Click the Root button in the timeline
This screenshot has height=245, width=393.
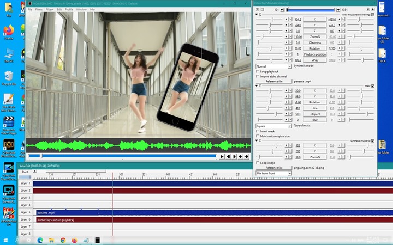[25, 171]
